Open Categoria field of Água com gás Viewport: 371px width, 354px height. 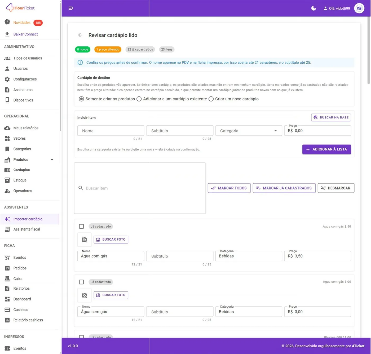point(249,256)
